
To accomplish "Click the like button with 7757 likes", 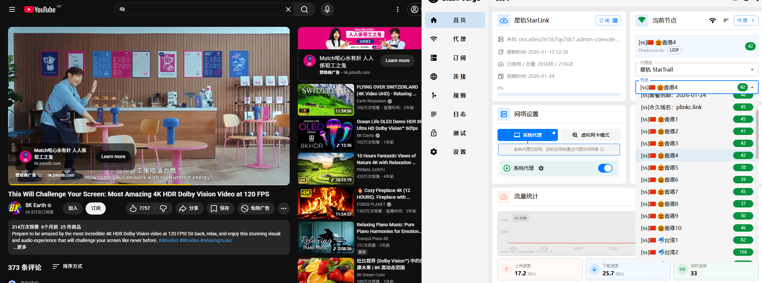I will pos(140,208).
